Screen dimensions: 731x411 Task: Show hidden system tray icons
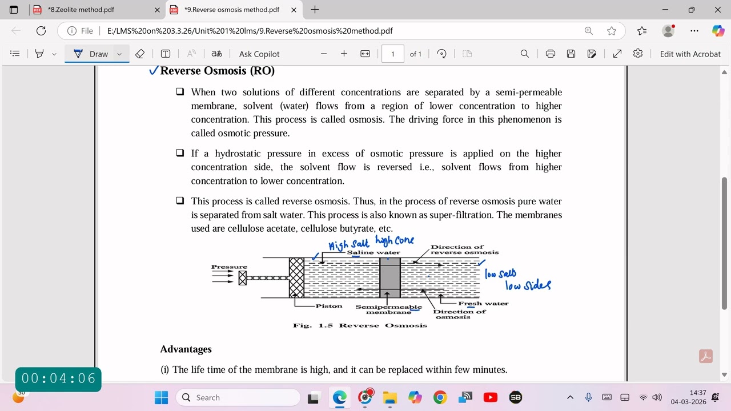[570, 397]
